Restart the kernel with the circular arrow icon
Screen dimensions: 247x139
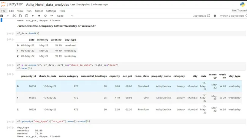pyautogui.click(x=45, y=16)
